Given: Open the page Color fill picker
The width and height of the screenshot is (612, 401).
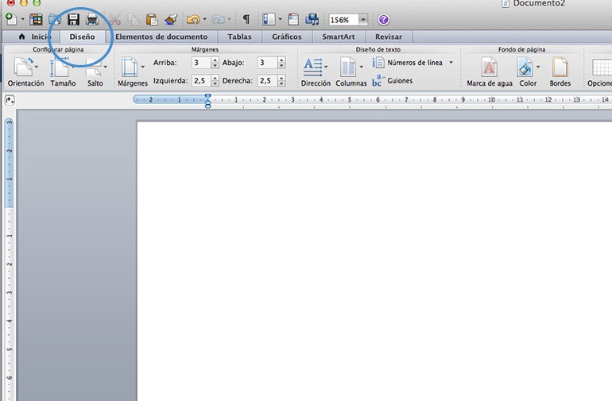Looking at the screenshot, I should pyautogui.click(x=528, y=71).
